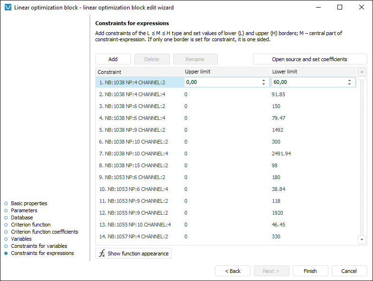Screen dimensions: 373x281
Task: Select the Database wizard step
Action: 22,218
